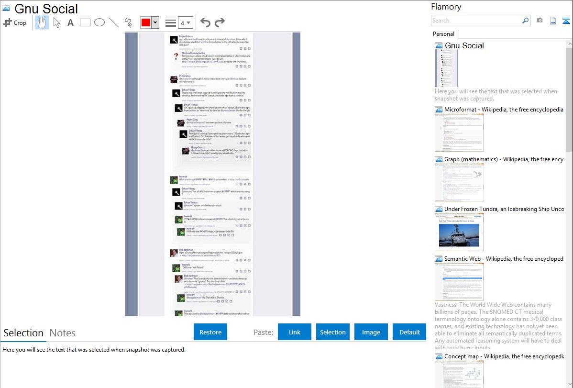Open the Under Frozen Tundra ship thumbnail
This screenshot has height=388, width=573.
[x=459, y=232]
